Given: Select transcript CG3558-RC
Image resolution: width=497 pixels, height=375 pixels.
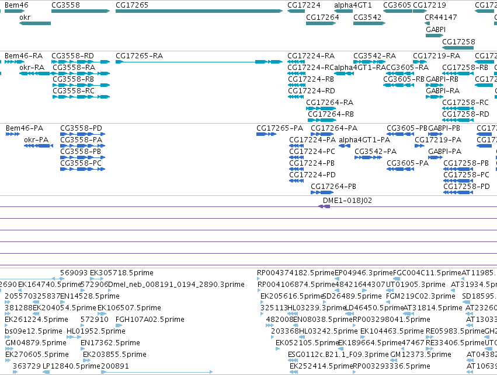Looking at the screenshot, I should point(81,97).
